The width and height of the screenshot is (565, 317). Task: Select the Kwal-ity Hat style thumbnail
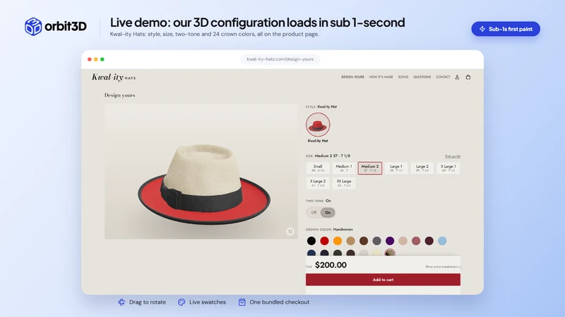tap(318, 125)
